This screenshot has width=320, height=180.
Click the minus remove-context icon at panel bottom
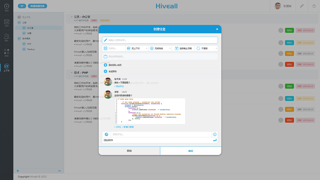pos(59,171)
